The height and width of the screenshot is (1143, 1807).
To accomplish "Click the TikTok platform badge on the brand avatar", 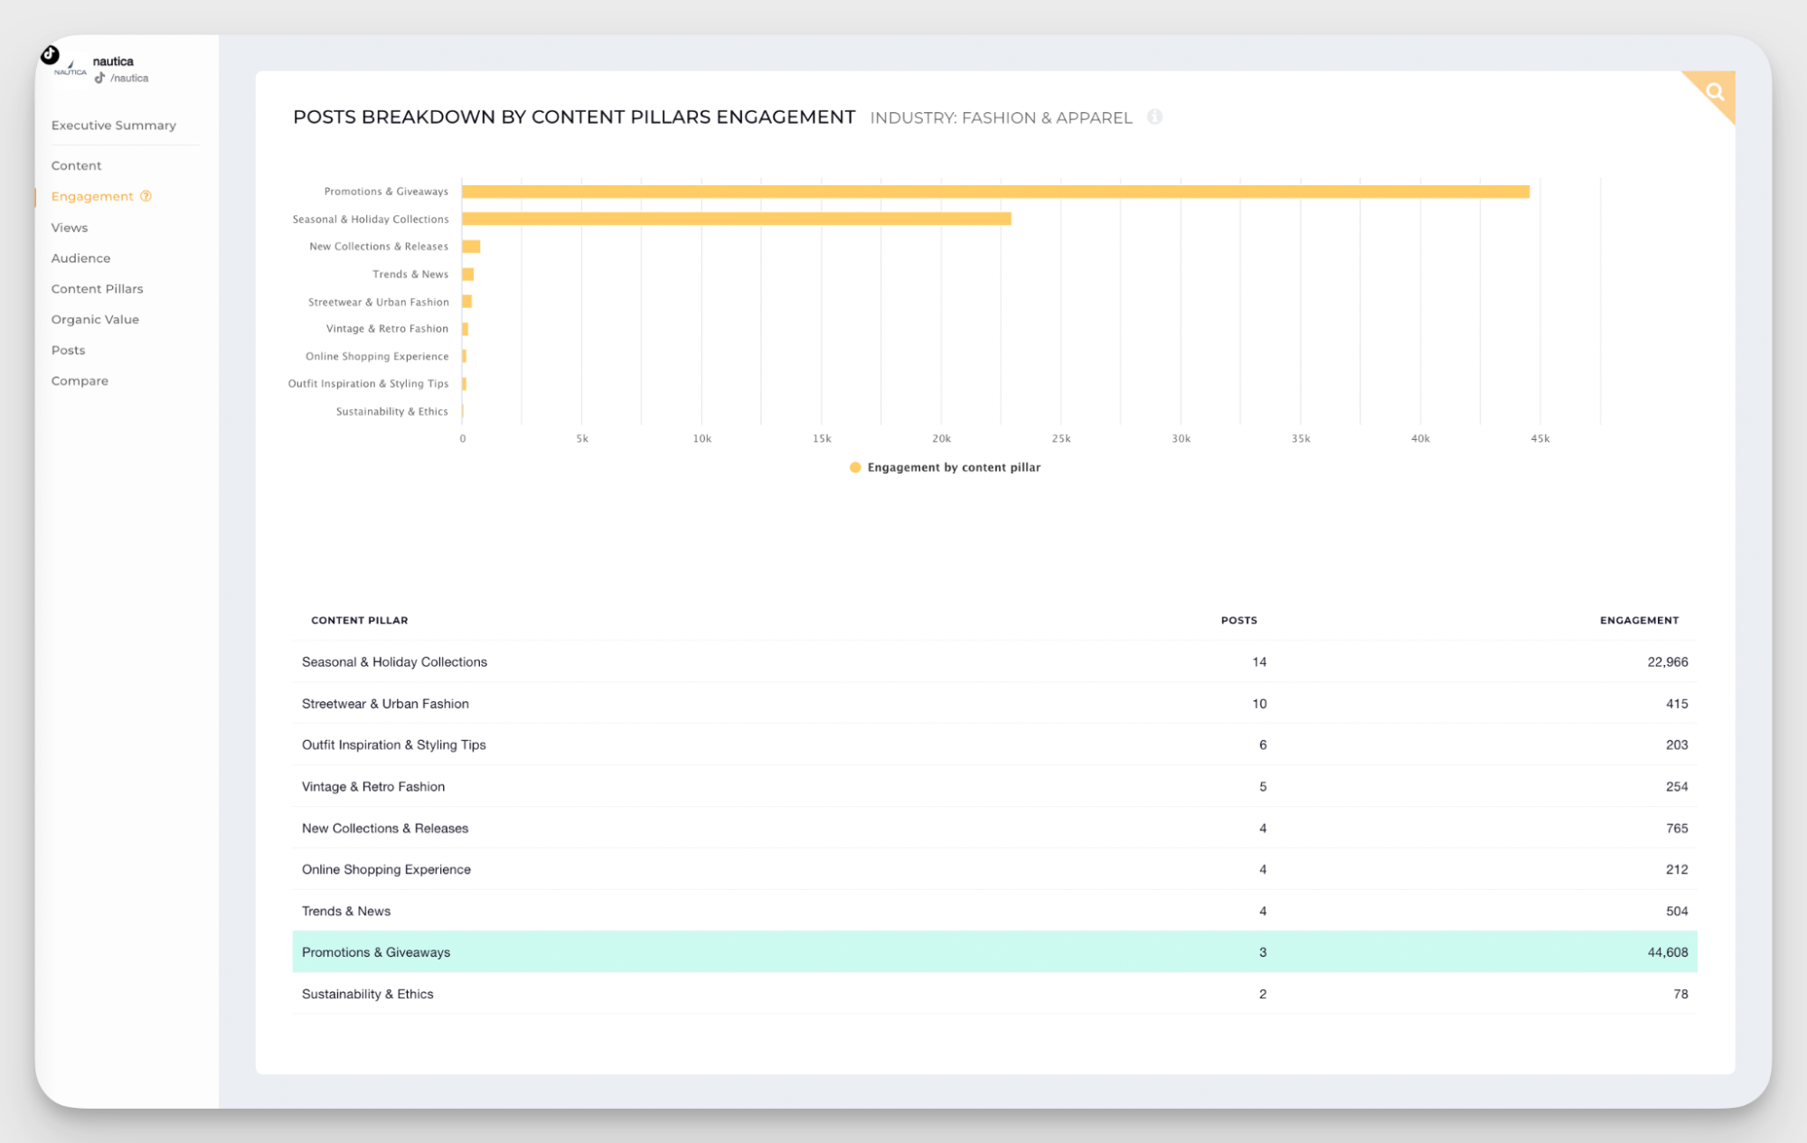I will tap(50, 56).
